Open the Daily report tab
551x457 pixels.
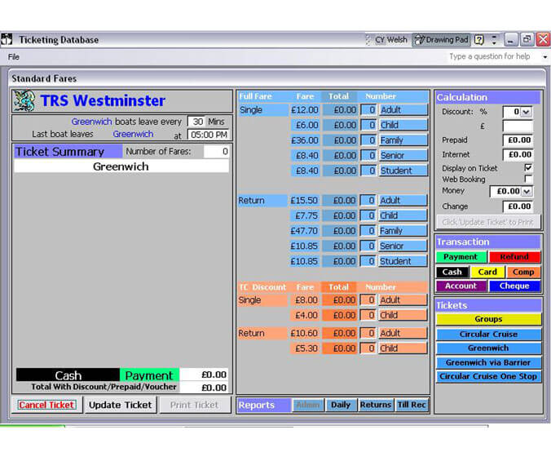pos(340,405)
